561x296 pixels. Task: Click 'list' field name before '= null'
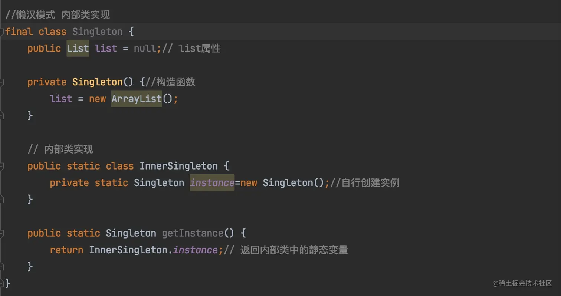[106, 49]
